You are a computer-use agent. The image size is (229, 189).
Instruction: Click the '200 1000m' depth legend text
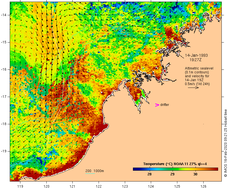(x=95, y=171)
